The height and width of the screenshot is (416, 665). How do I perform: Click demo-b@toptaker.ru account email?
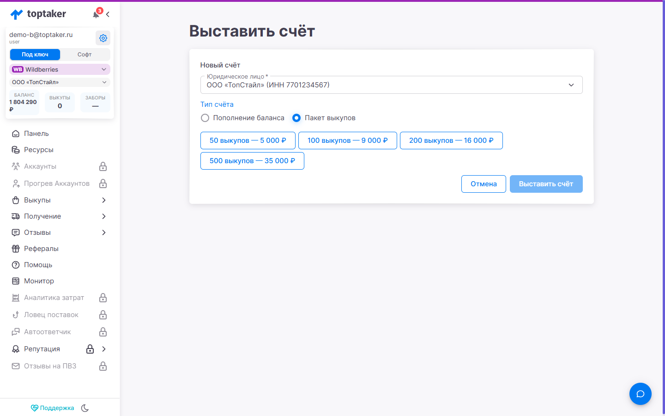click(x=41, y=35)
